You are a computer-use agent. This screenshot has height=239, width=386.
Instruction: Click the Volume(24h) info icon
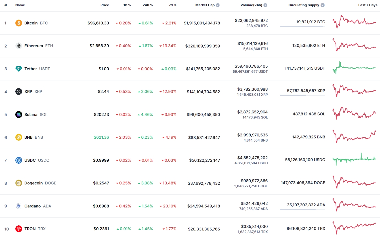(x=265, y=5)
